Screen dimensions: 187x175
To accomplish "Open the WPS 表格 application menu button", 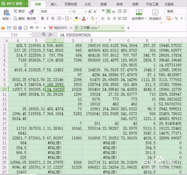I will coord(14,3).
